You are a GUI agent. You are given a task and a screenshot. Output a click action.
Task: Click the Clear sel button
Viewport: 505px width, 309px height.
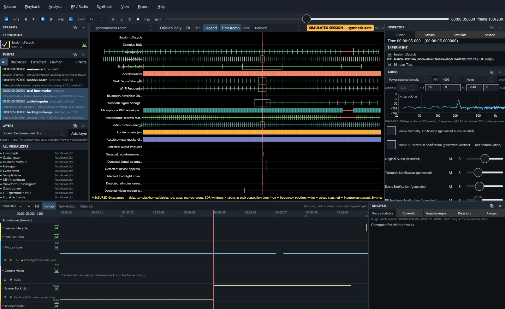[86, 206]
